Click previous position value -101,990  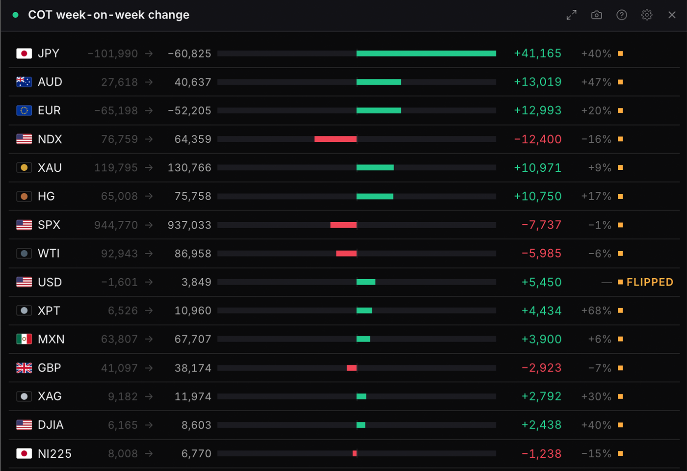pos(113,53)
